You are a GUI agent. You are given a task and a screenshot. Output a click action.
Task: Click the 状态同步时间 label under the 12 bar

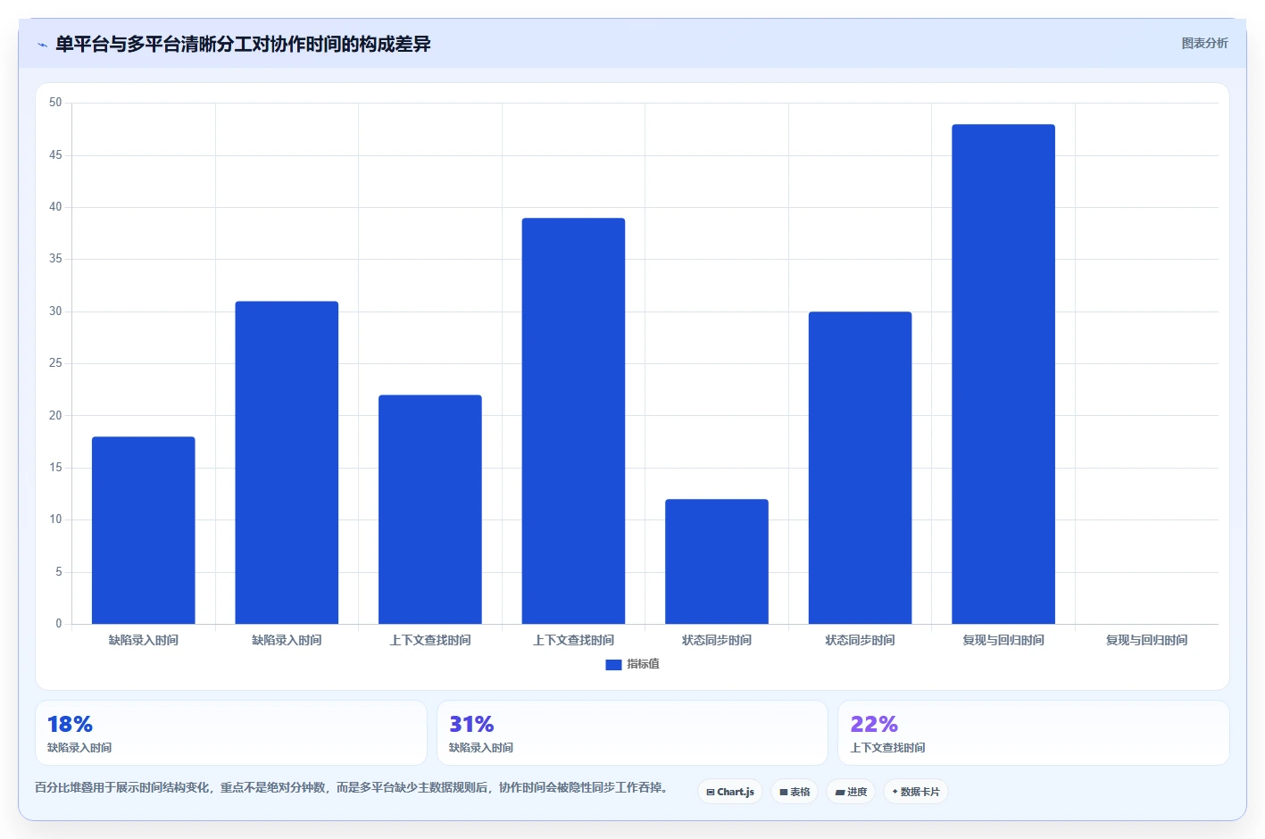(x=717, y=640)
